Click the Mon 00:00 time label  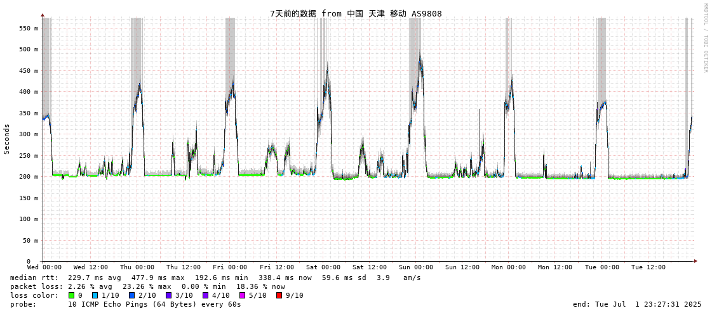pyautogui.click(x=509, y=267)
